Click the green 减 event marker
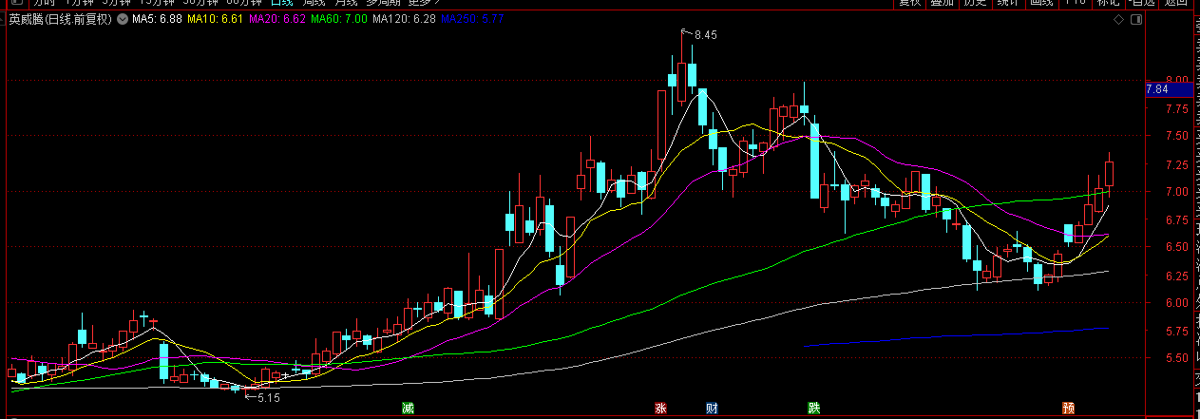1200x419 pixels. click(408, 409)
